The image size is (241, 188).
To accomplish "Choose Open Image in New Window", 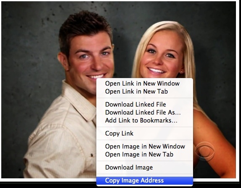I will 145,146.
